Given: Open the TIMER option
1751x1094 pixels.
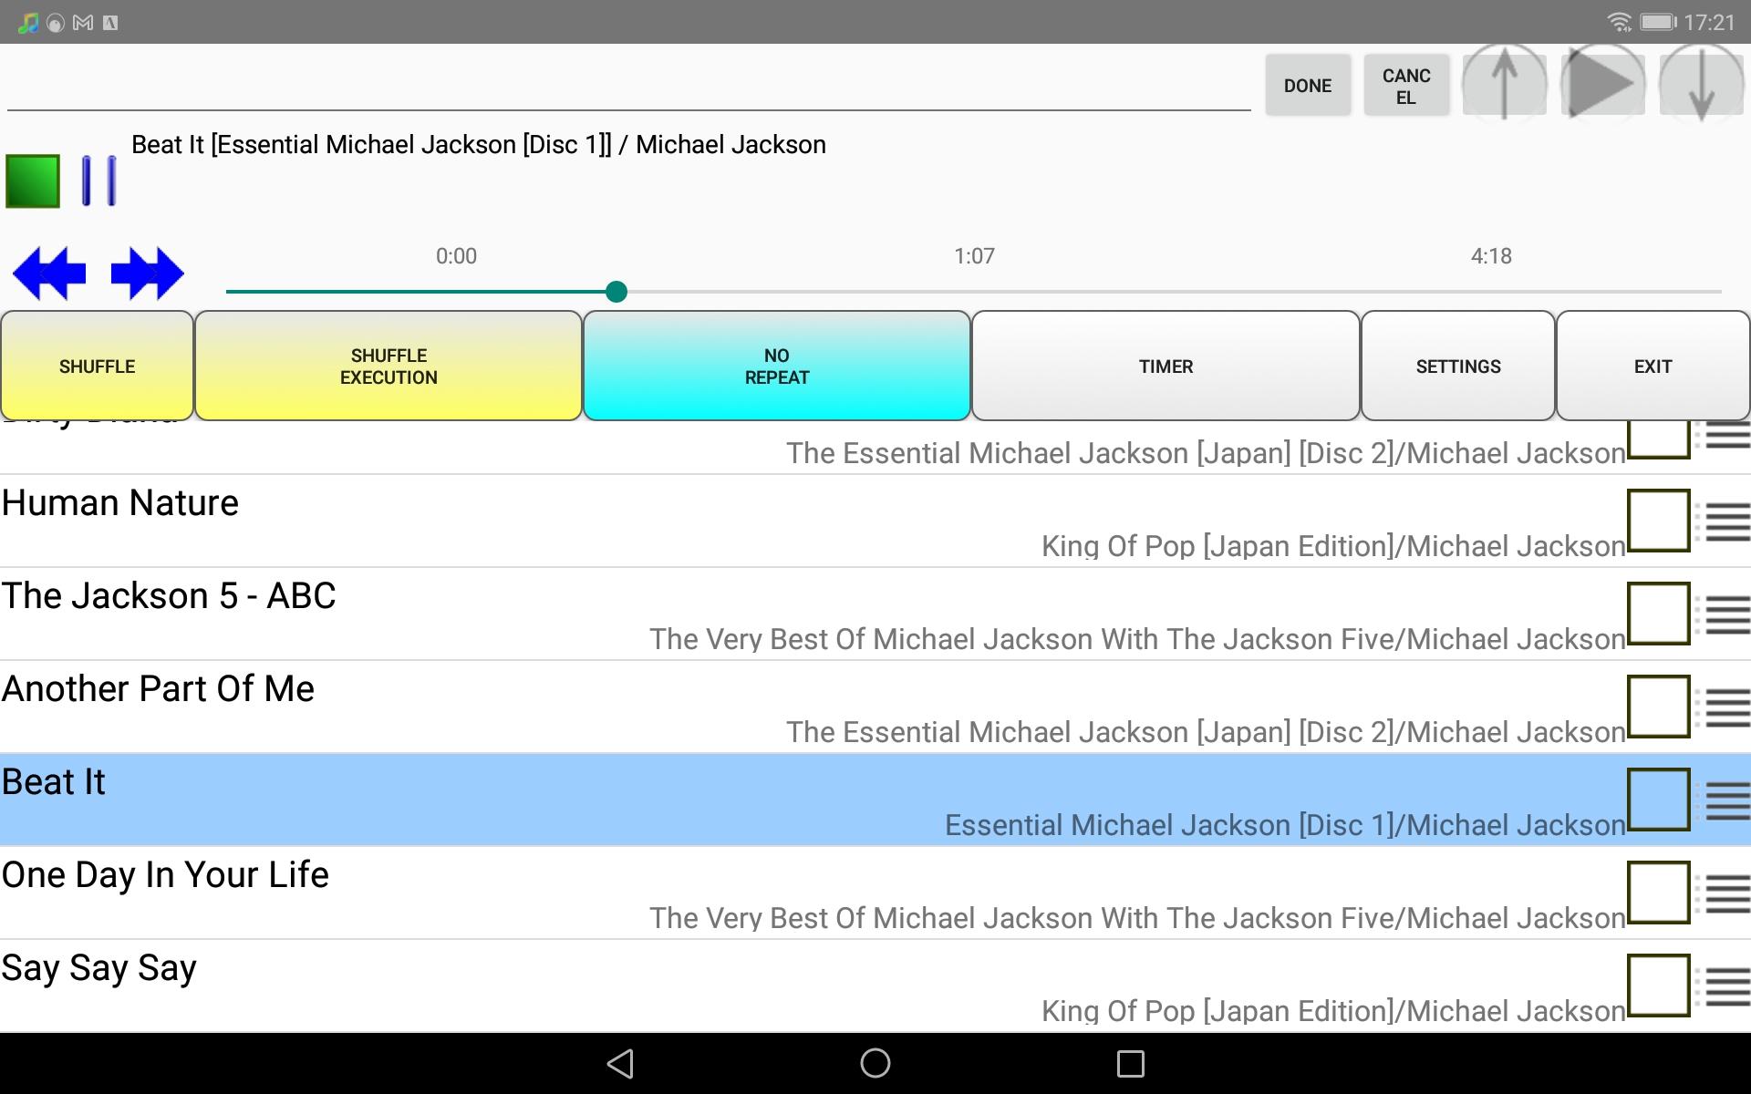Looking at the screenshot, I should point(1166,366).
